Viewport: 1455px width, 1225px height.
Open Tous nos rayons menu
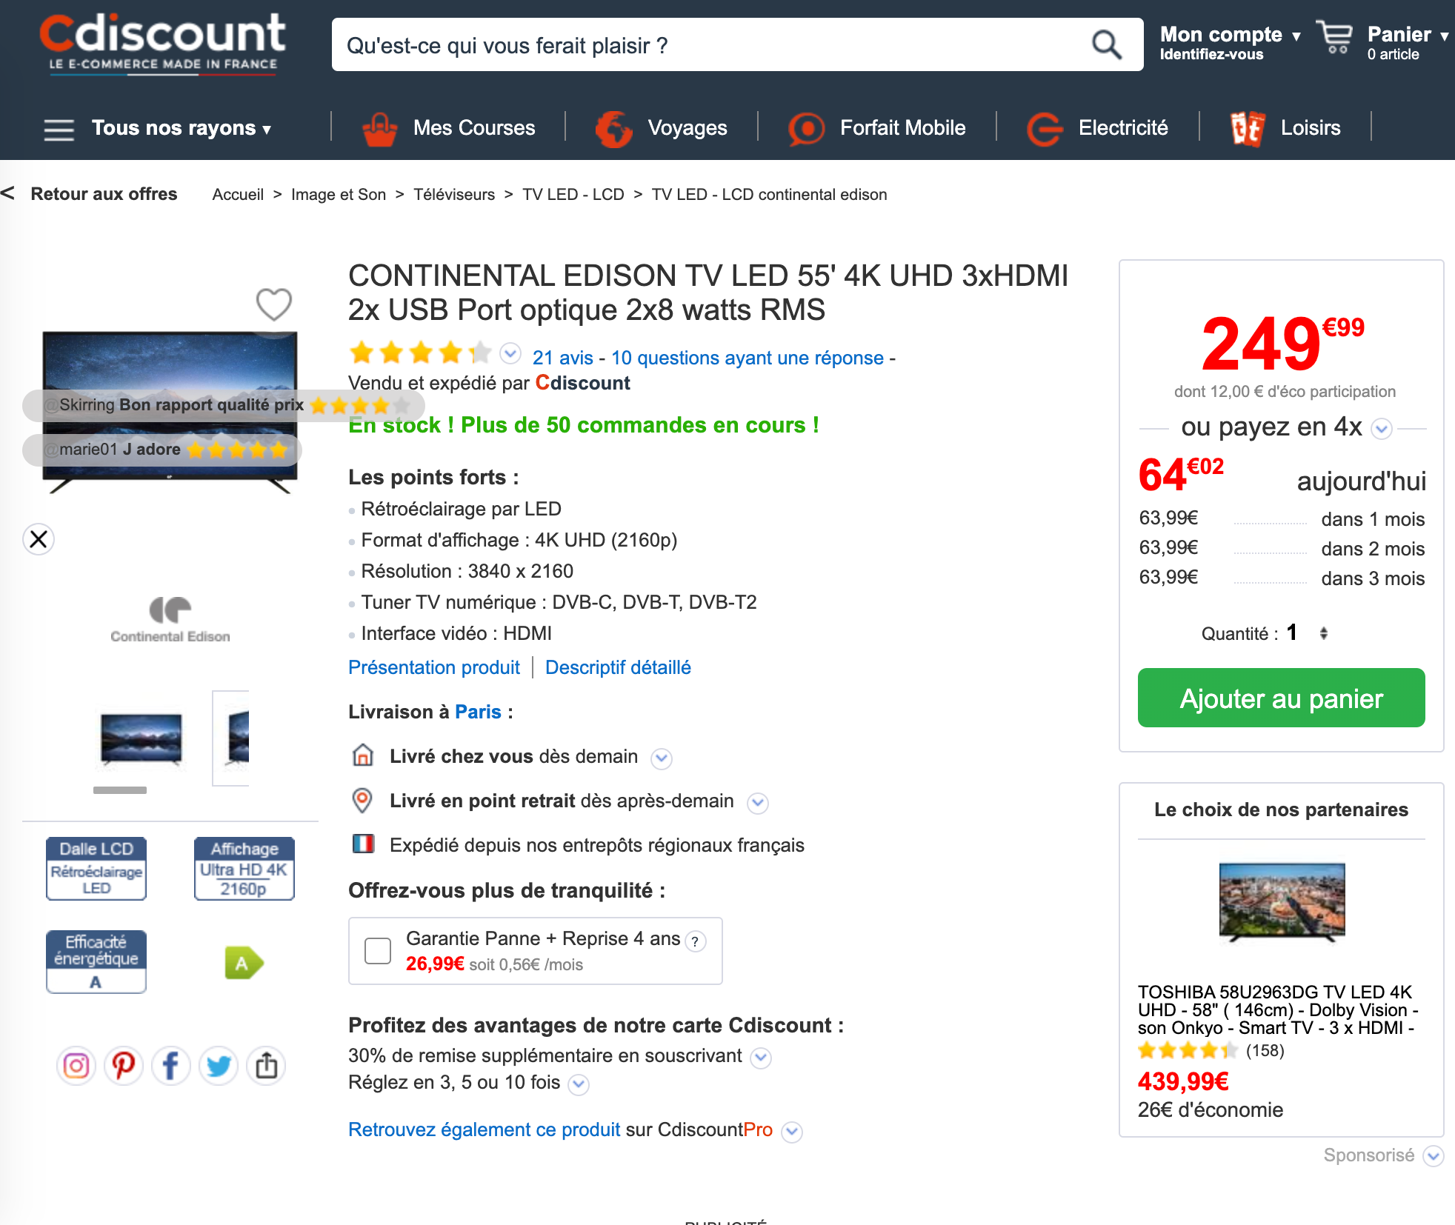159,128
